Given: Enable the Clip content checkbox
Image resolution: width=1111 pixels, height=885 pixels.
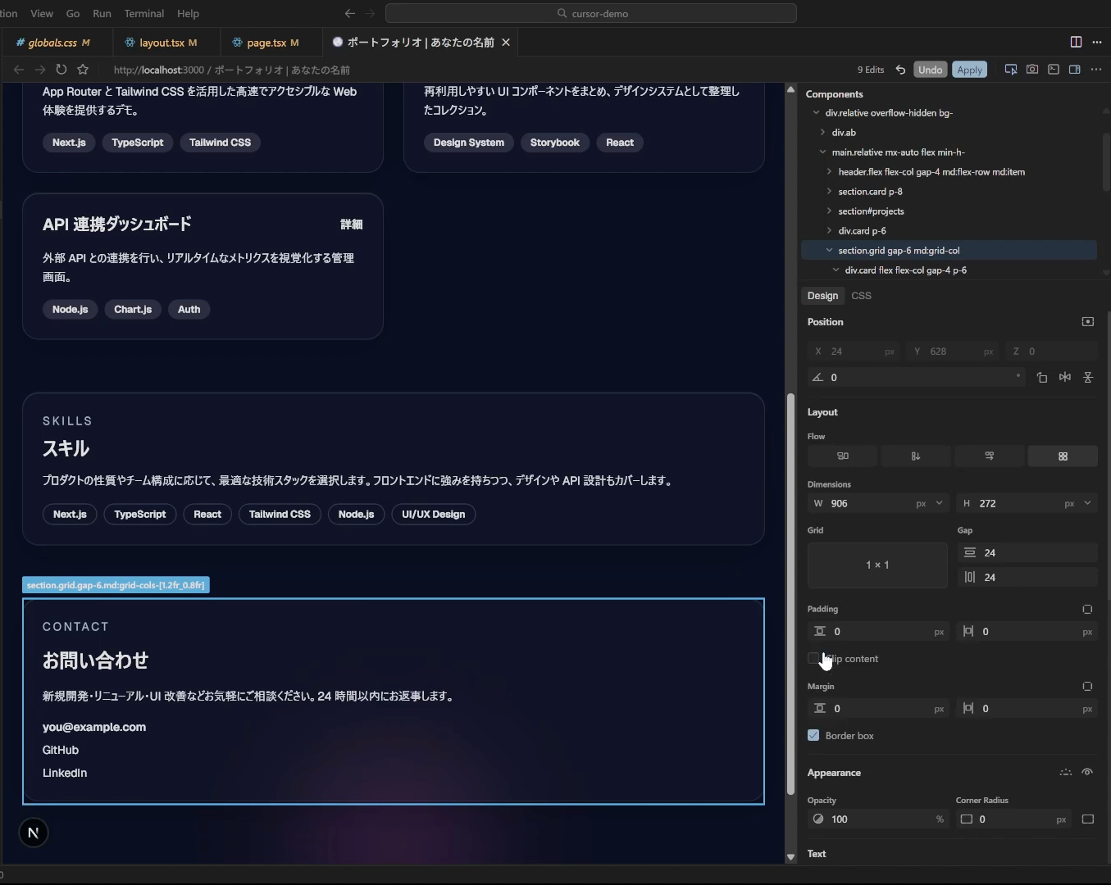Looking at the screenshot, I should (x=813, y=658).
